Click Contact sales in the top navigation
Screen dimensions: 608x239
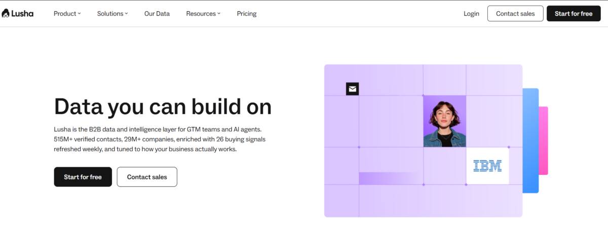tap(515, 14)
